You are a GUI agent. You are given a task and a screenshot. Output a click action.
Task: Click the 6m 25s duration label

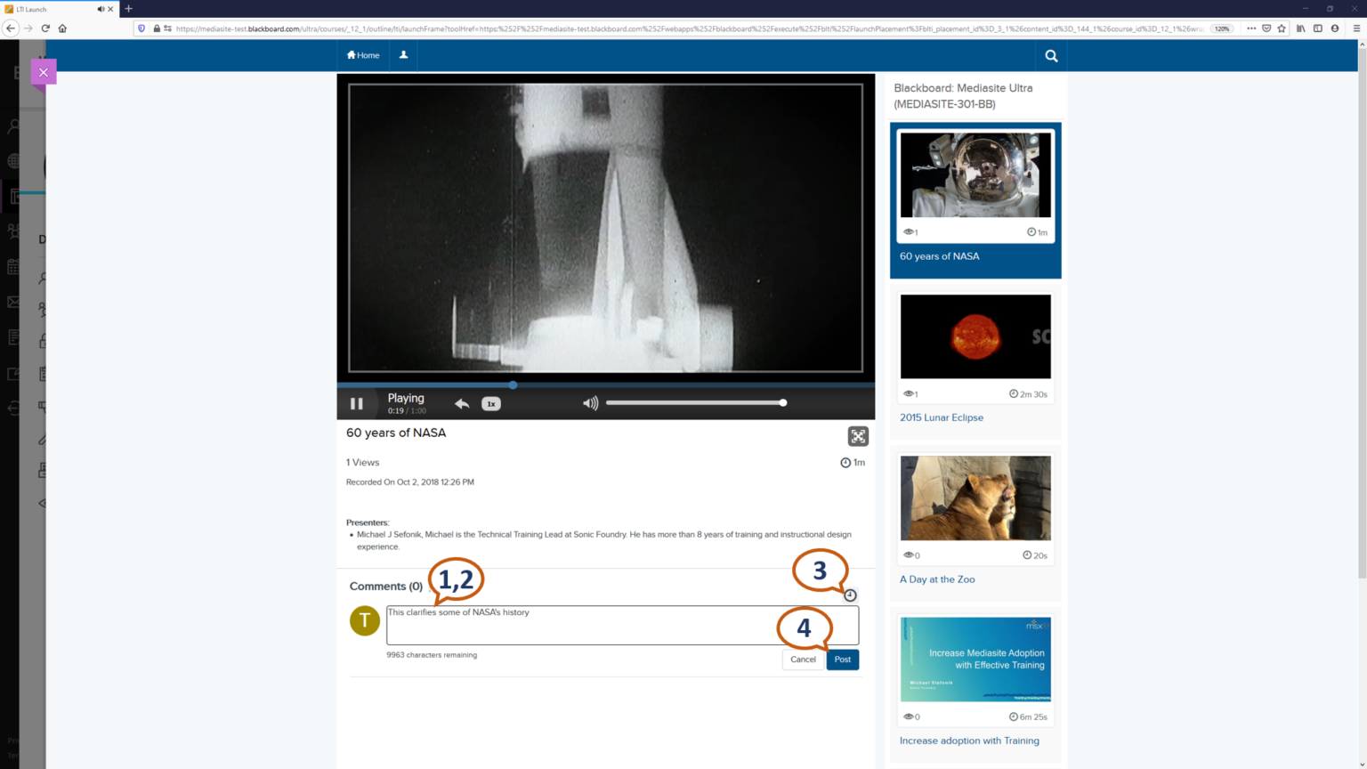1029,716
